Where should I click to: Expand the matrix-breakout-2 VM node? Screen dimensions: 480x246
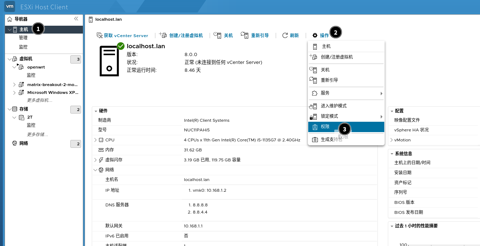14,85
